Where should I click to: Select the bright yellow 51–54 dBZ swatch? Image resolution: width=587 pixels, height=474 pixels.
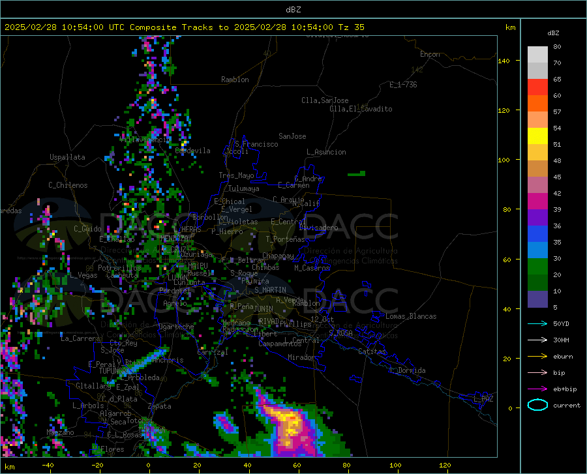click(x=537, y=136)
